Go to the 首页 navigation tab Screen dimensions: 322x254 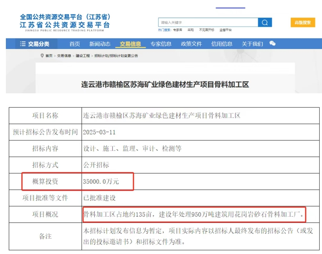click(x=75, y=44)
